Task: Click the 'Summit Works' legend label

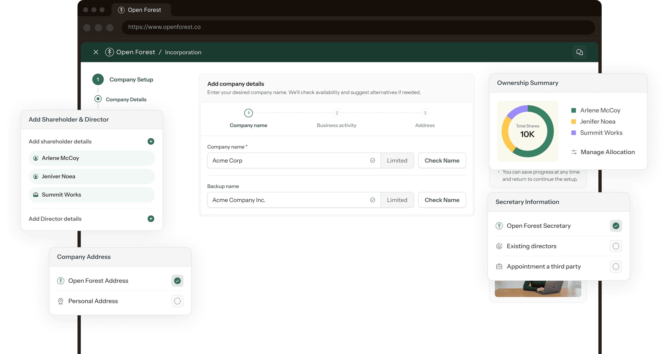Action: pos(601,132)
